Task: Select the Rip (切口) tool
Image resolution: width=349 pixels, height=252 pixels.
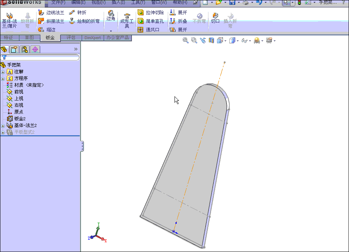Action: (x=215, y=18)
